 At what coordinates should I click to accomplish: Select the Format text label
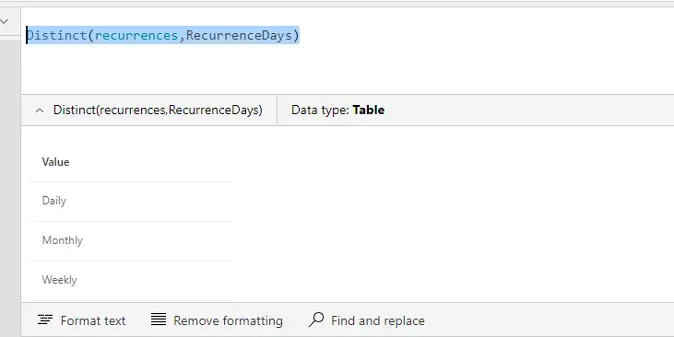click(x=93, y=320)
